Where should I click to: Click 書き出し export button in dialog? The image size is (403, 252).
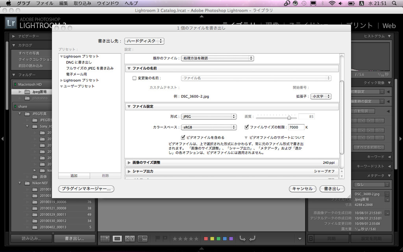[x=332, y=189]
